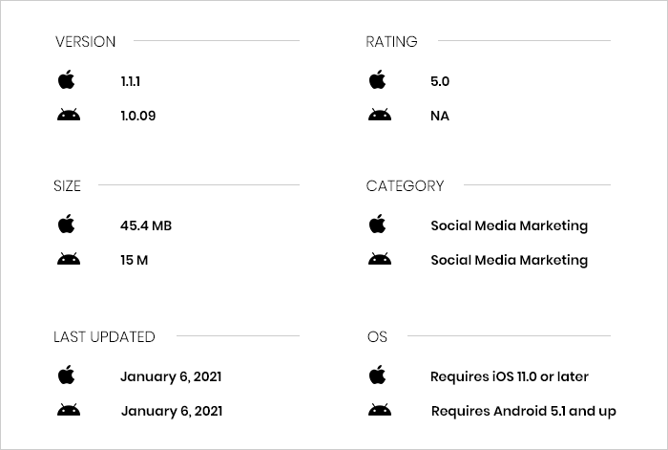The image size is (668, 450).
Task: Click the SIZE section heading
Action: coord(68,185)
